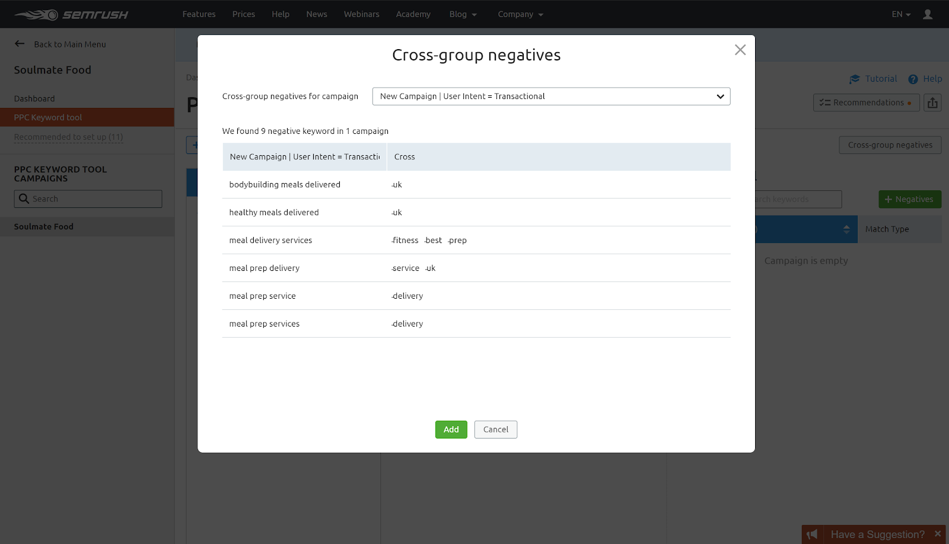Open the user profile icon

928,14
